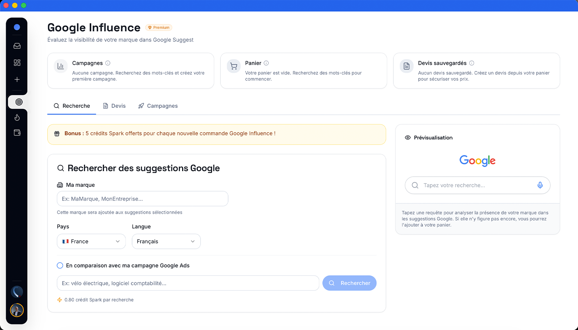Open the Campagnes summary card
578x330 pixels.
click(x=131, y=71)
